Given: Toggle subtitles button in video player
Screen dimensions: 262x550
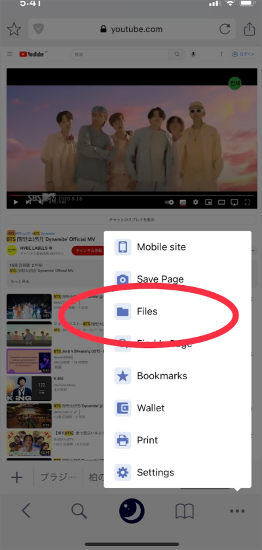Looking at the screenshot, I should click(x=183, y=202).
